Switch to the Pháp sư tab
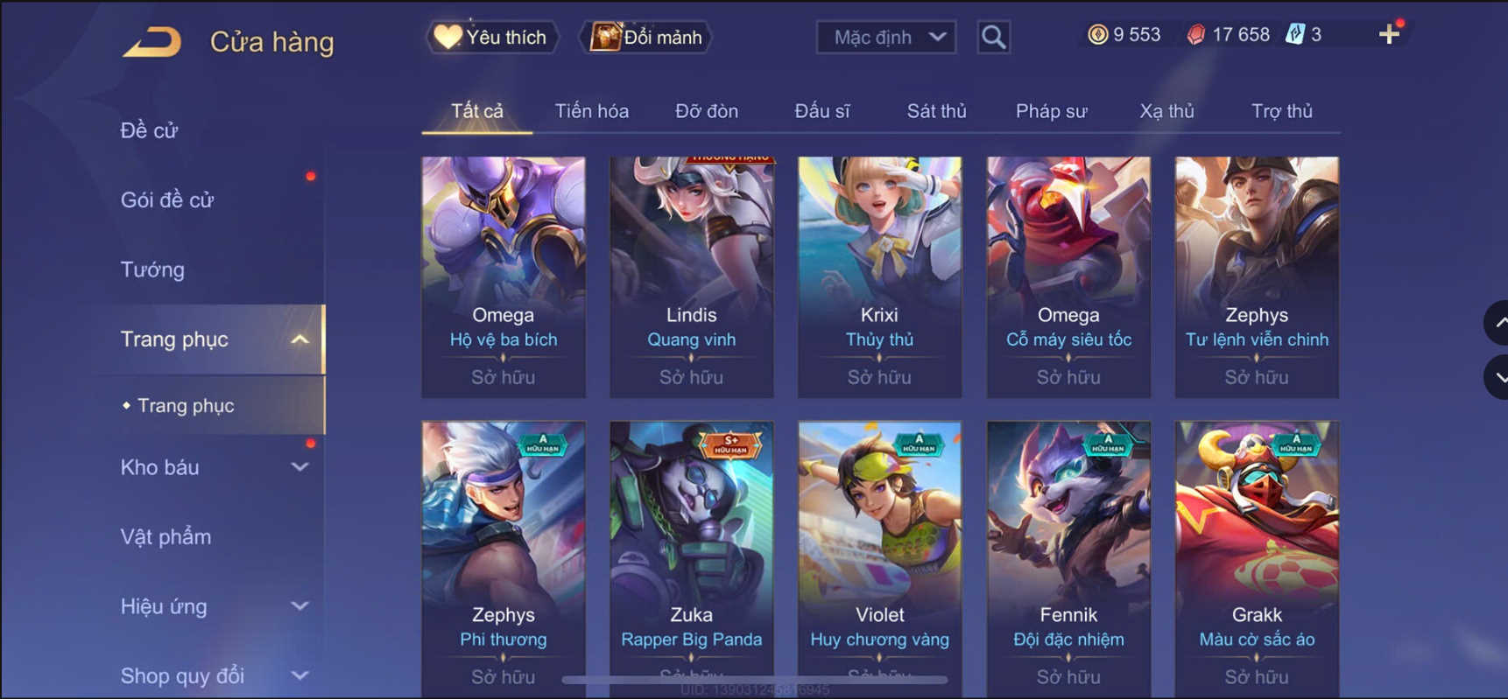Screen dimensions: 1508x699 tap(1051, 111)
